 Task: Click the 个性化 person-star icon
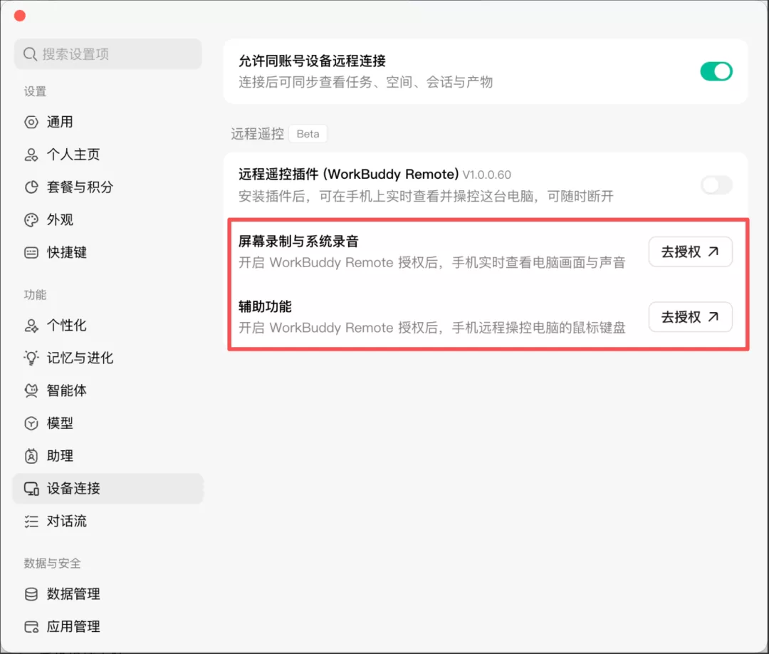[31, 326]
